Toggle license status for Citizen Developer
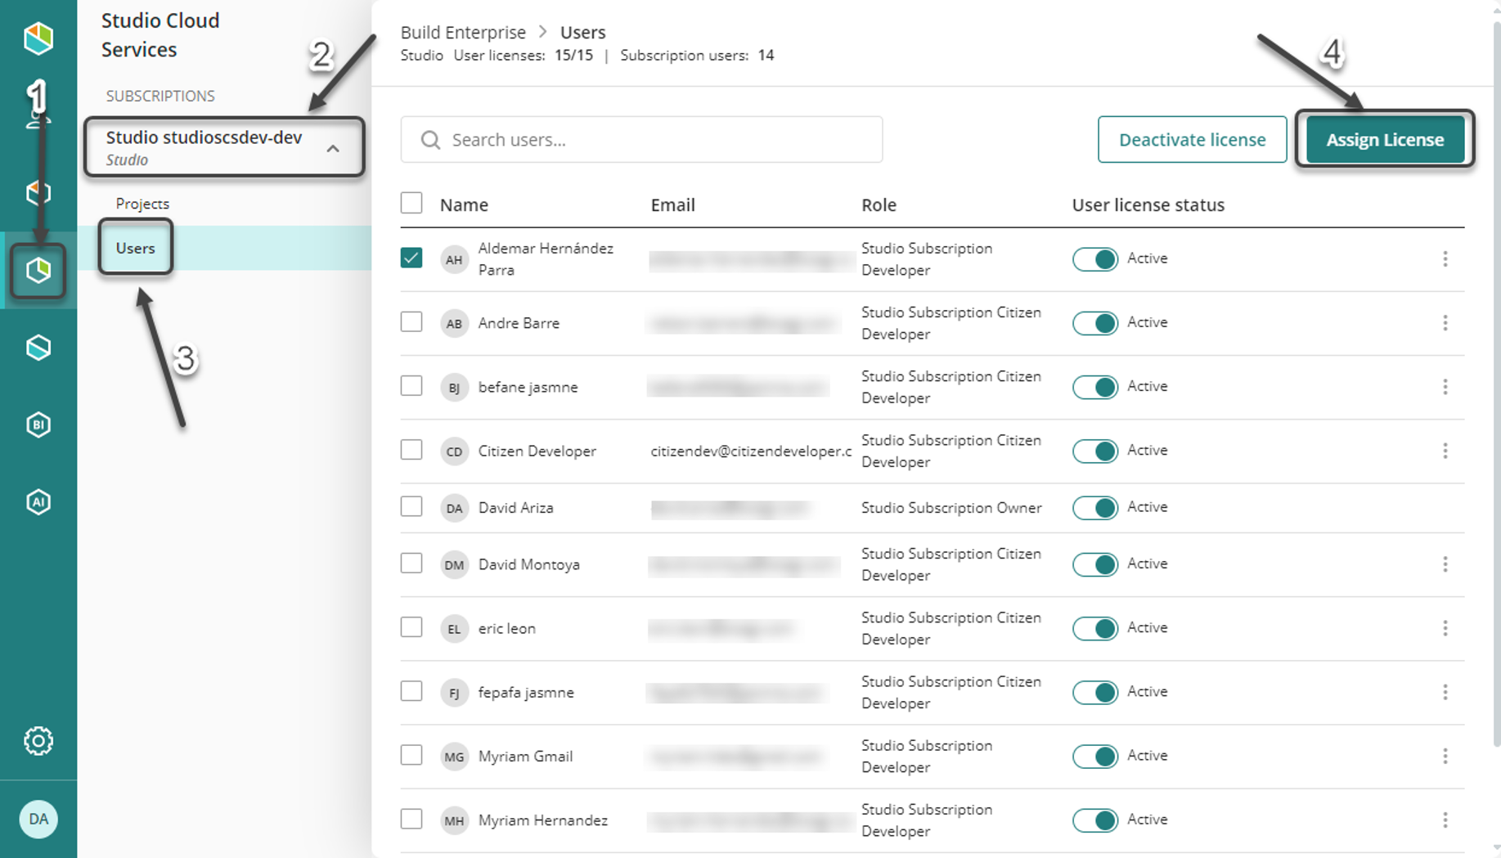 (1095, 451)
